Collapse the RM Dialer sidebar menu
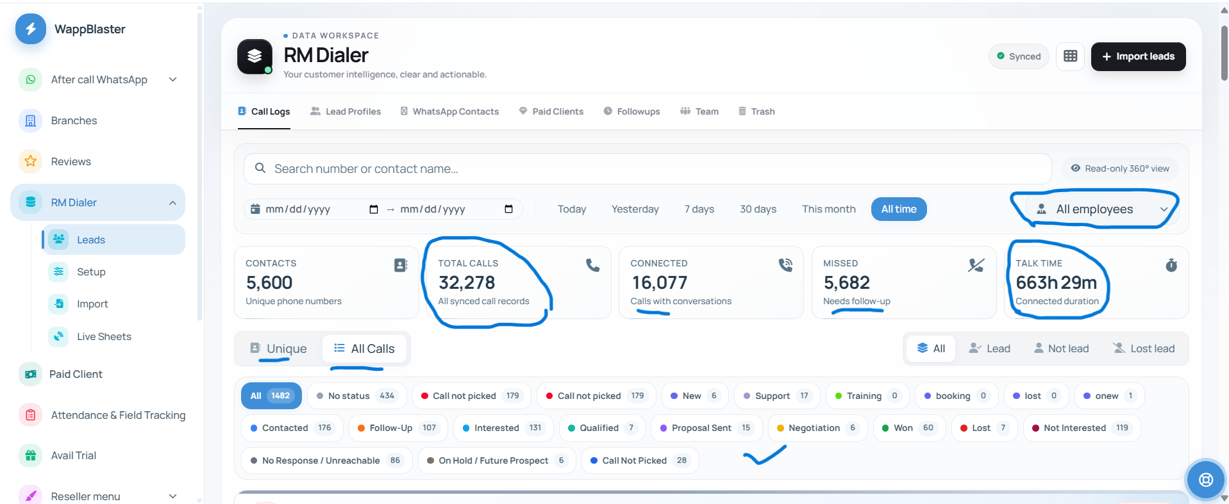Image resolution: width=1229 pixels, height=504 pixels. (x=172, y=202)
